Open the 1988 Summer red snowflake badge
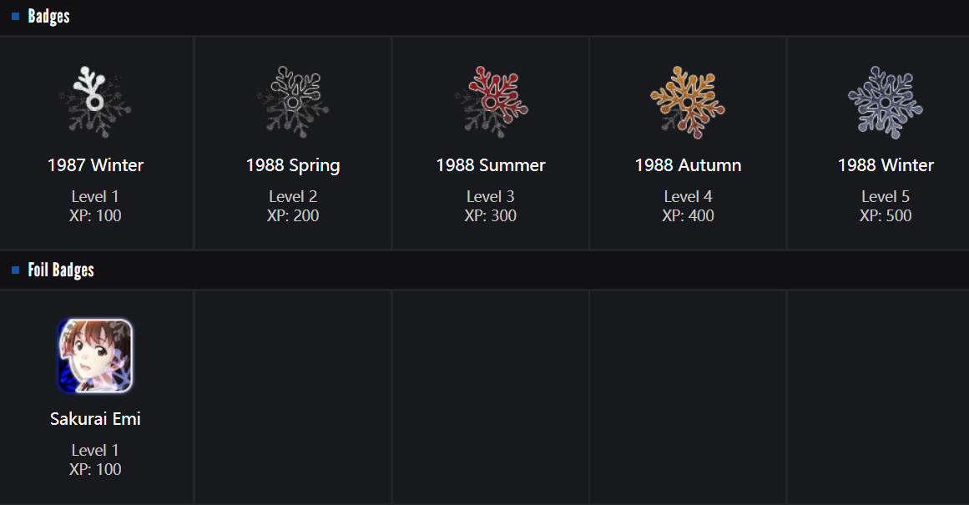This screenshot has width=969, height=505. pos(491,103)
